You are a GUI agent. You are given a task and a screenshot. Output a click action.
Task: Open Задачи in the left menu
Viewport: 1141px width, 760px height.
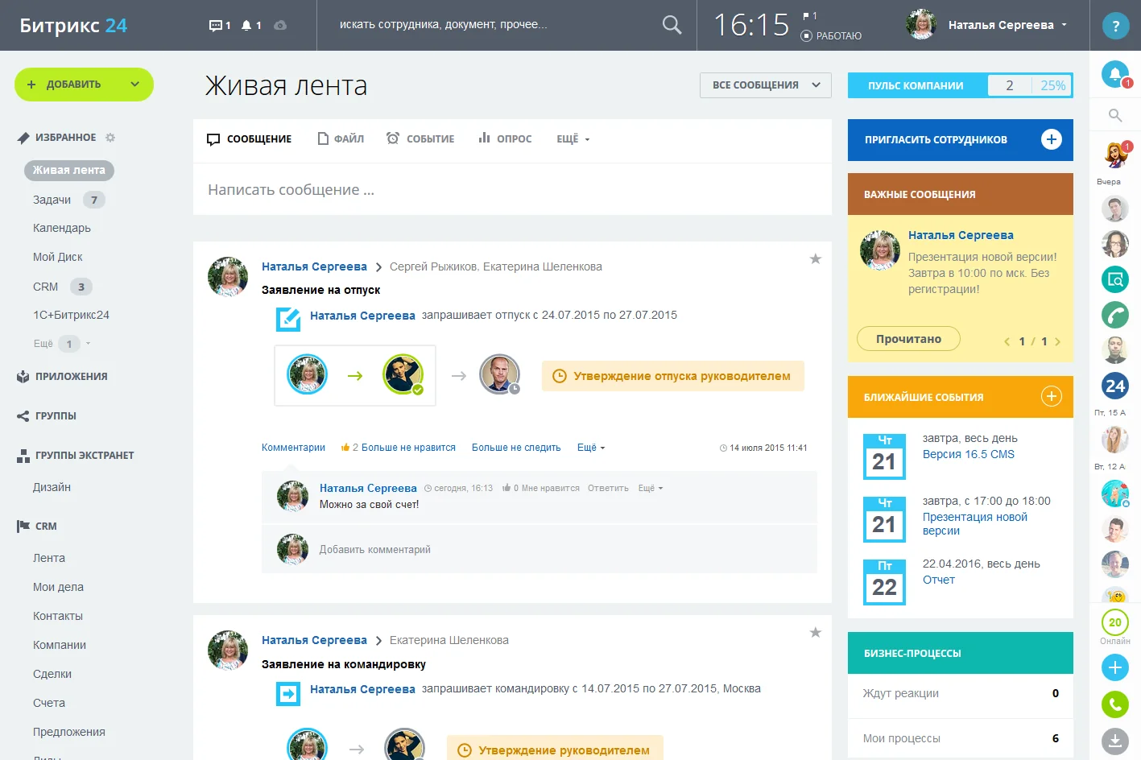pyautogui.click(x=52, y=200)
